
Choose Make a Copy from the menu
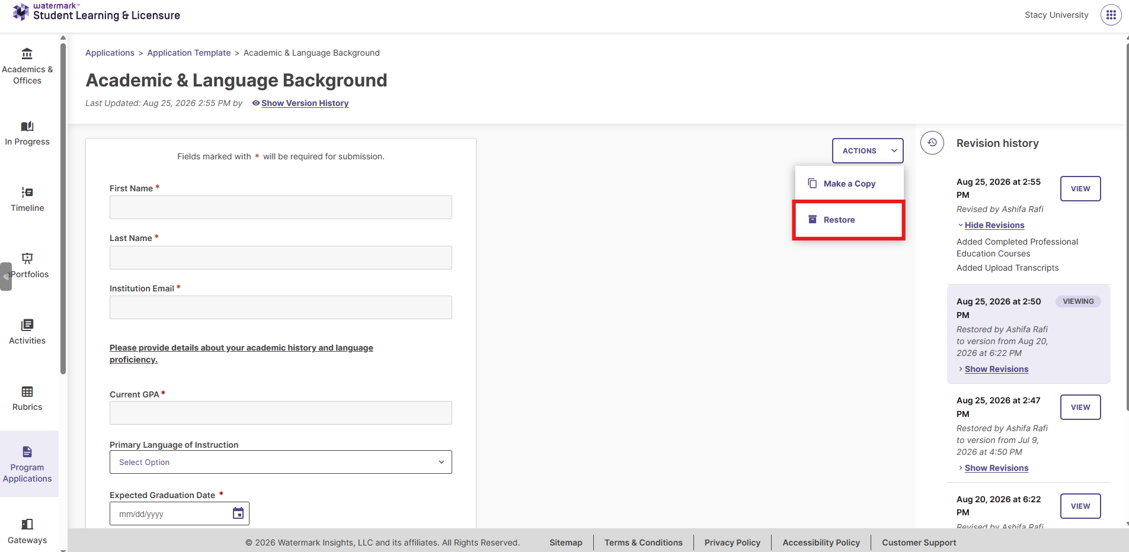tap(849, 184)
